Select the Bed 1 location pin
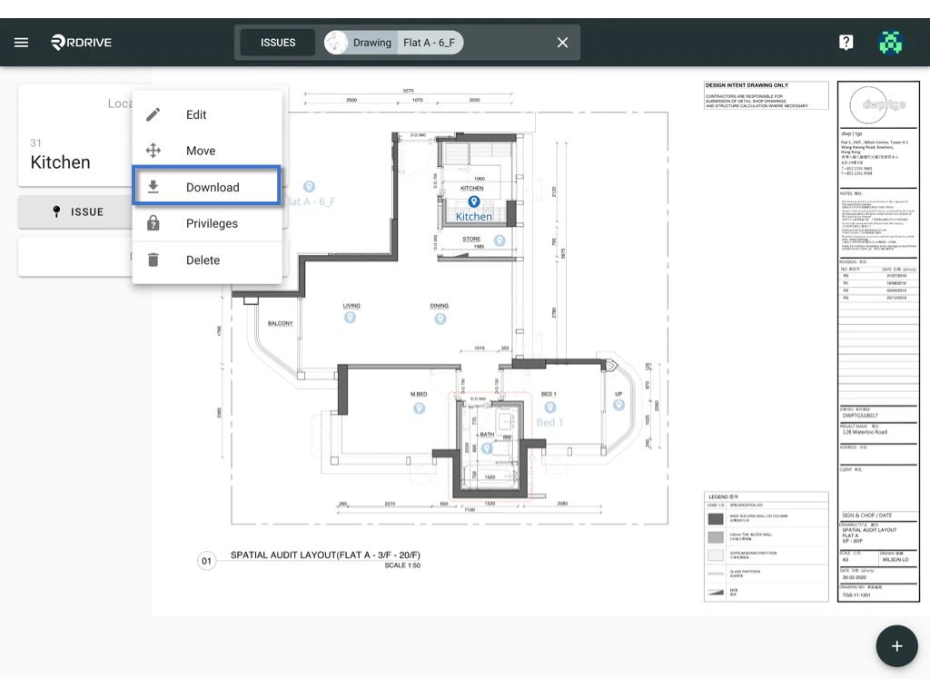Screen dimensions: 930x697 551,407
